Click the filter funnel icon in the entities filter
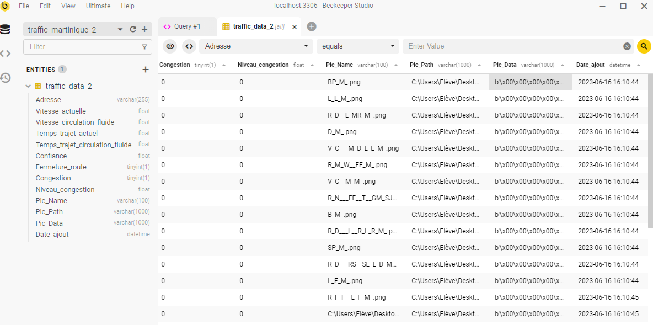 click(144, 47)
